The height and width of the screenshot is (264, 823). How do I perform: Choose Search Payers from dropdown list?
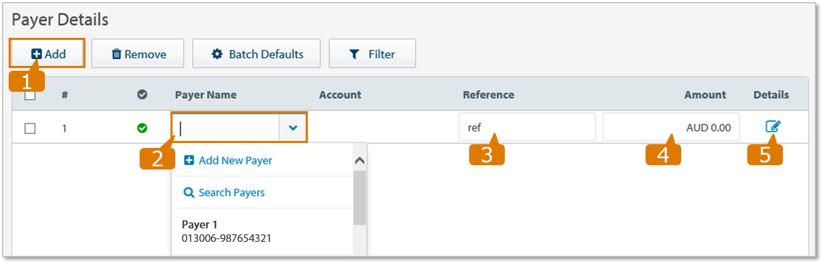click(x=231, y=193)
